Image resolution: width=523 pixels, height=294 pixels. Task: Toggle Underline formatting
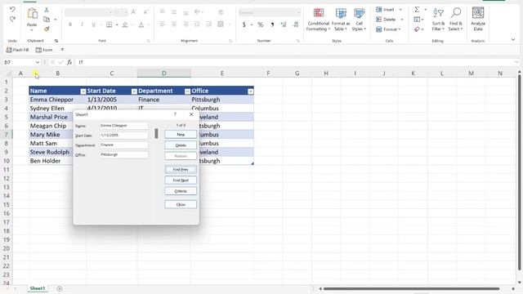93,24
